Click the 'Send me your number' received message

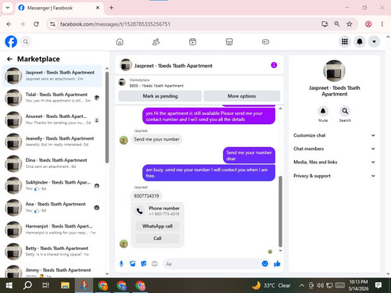tap(156, 139)
